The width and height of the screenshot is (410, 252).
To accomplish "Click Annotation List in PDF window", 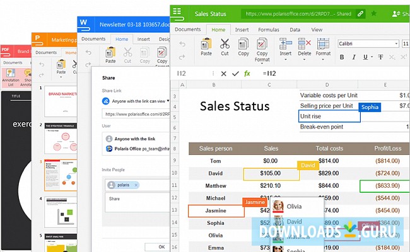I will pos(11,77).
